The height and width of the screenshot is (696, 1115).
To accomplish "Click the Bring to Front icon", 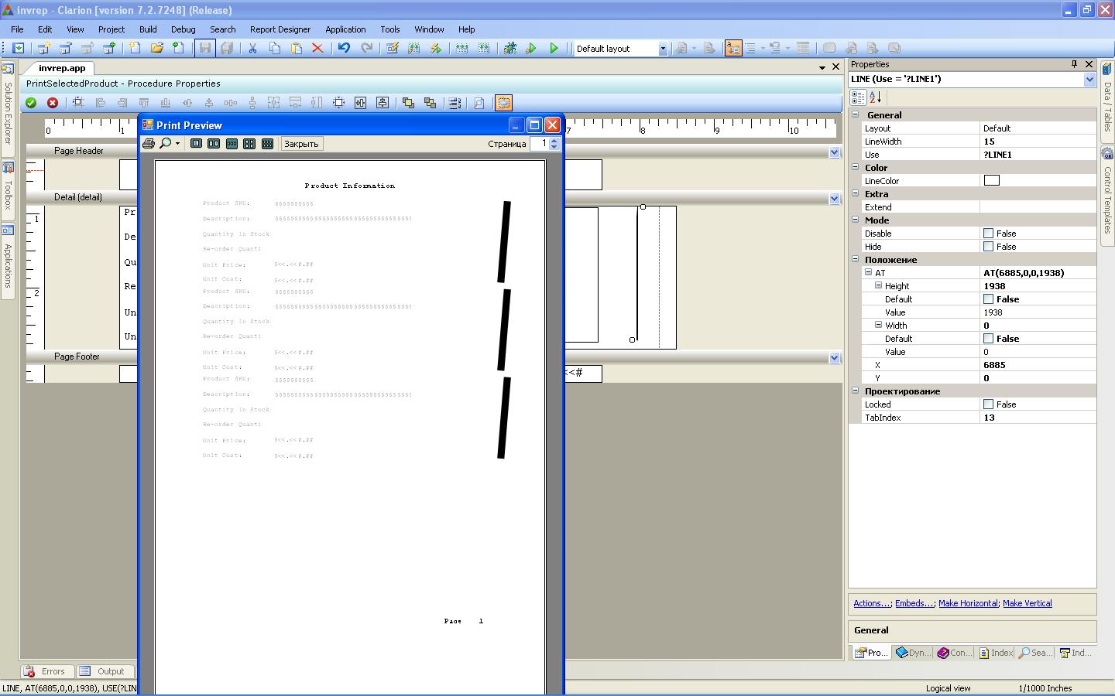I will pyautogui.click(x=408, y=103).
